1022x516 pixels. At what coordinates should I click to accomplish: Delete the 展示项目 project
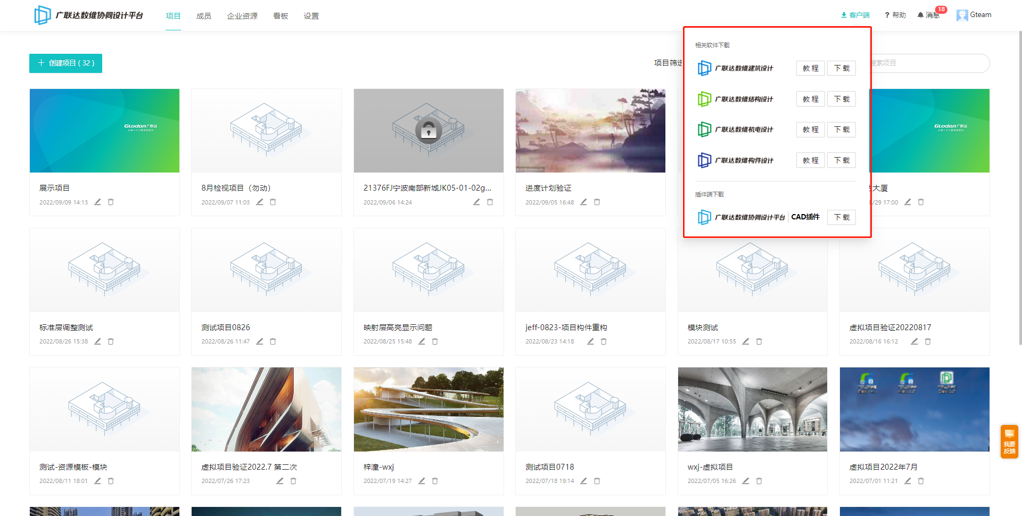(111, 202)
